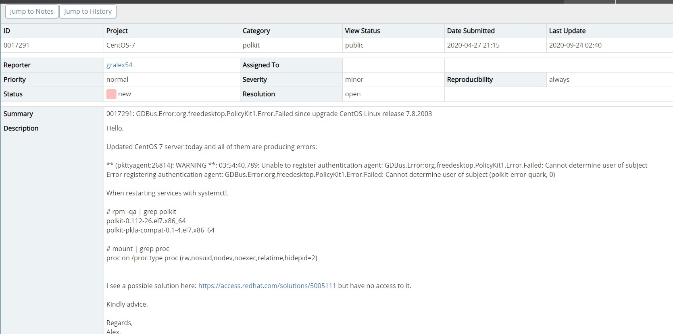Click the normal priority value
The height and width of the screenshot is (334, 673).
tap(117, 79)
